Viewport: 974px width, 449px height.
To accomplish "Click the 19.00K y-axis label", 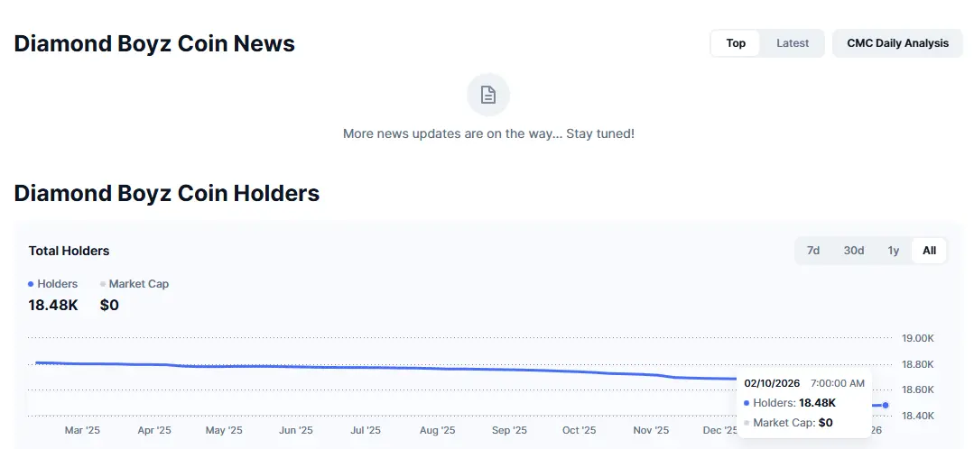I will 918,339.
